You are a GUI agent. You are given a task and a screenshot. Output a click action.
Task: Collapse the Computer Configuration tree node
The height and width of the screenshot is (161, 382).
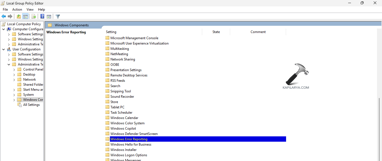[x=4, y=29]
